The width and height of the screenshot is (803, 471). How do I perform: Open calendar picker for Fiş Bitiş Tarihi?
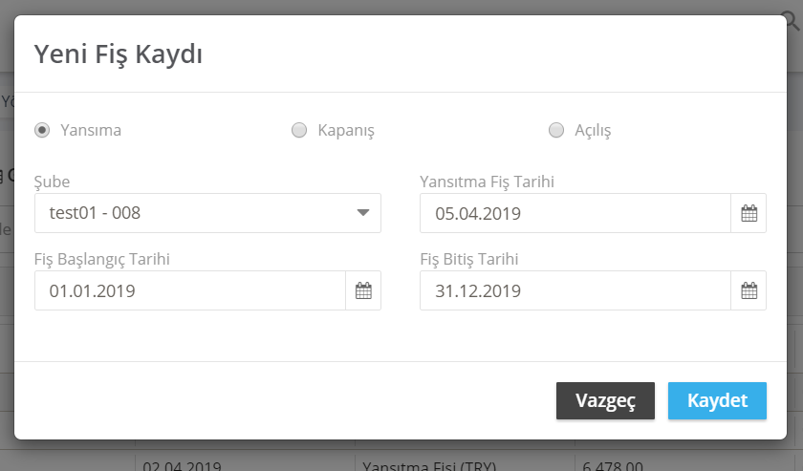tap(749, 290)
